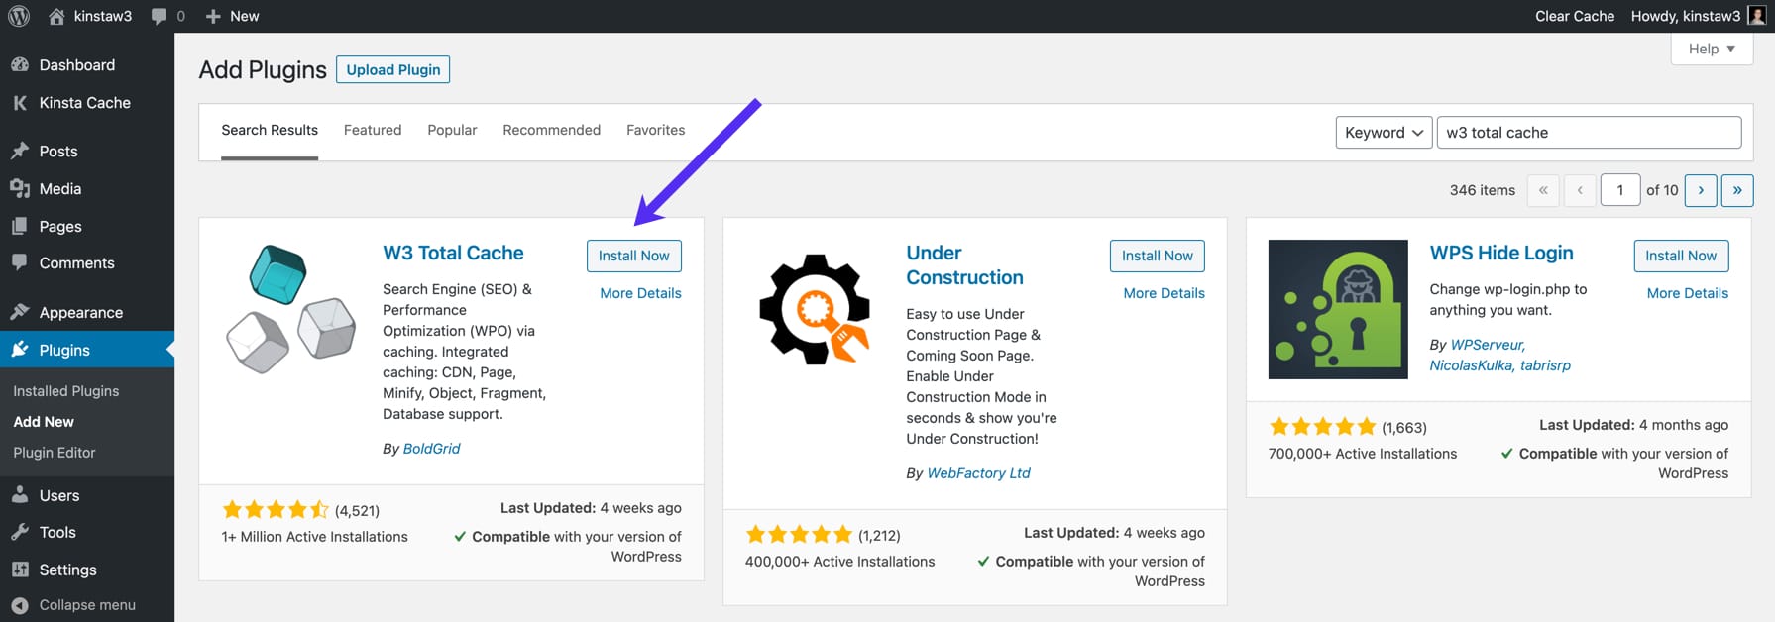
Task: Click the Tools wrench icon in sidebar
Action: coord(20,532)
